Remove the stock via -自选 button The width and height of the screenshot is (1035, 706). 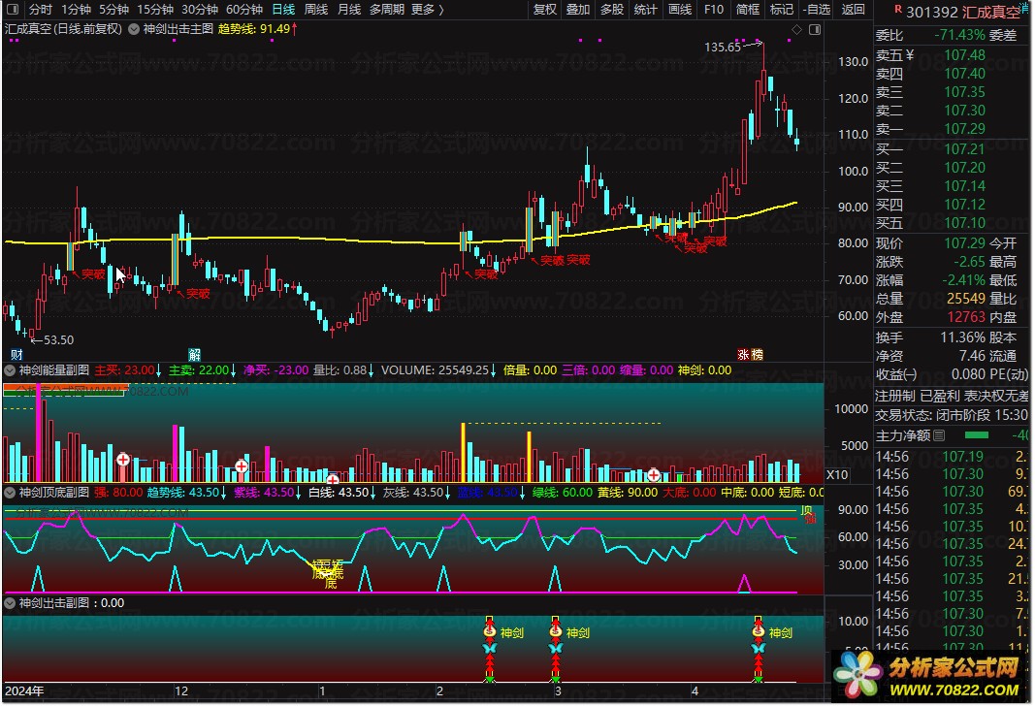point(817,10)
